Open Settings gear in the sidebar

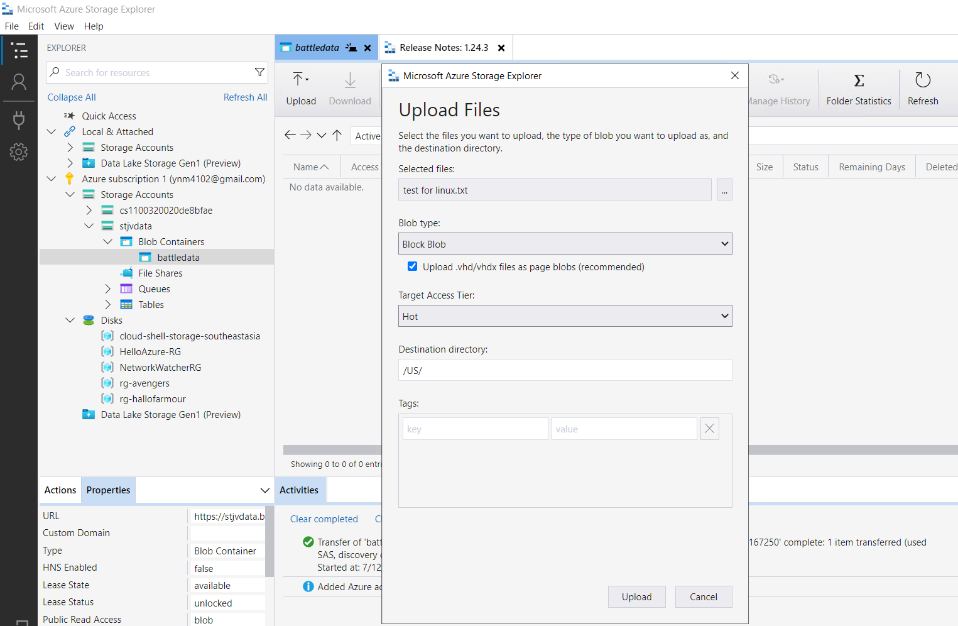pos(19,151)
